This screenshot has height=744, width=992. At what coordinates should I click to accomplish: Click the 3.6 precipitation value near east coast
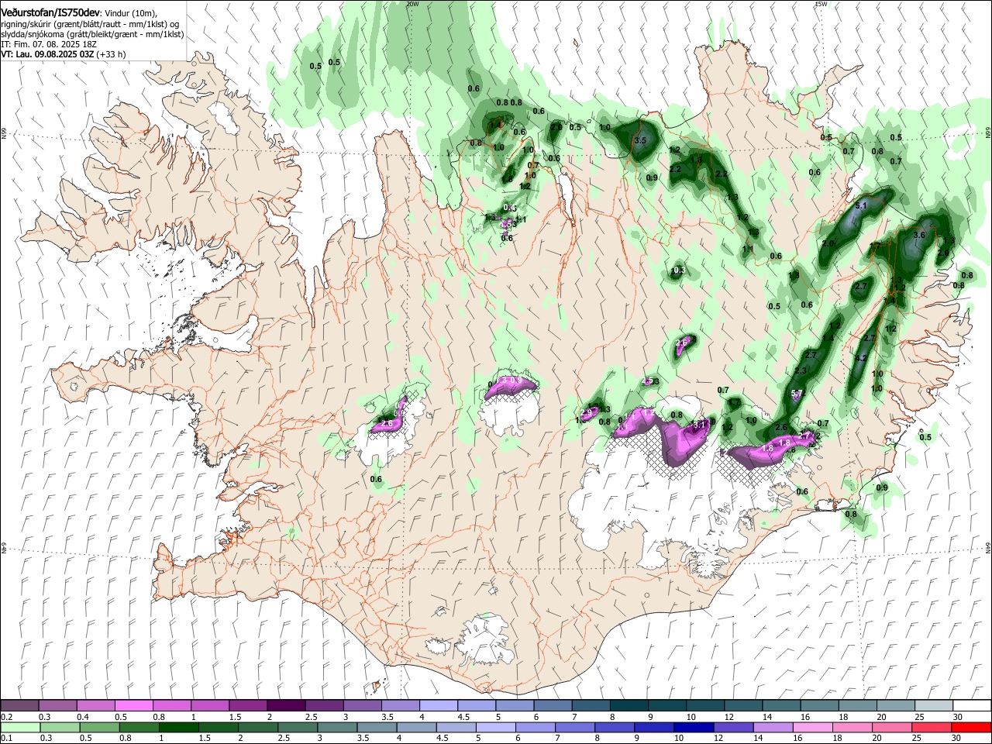[920, 234]
